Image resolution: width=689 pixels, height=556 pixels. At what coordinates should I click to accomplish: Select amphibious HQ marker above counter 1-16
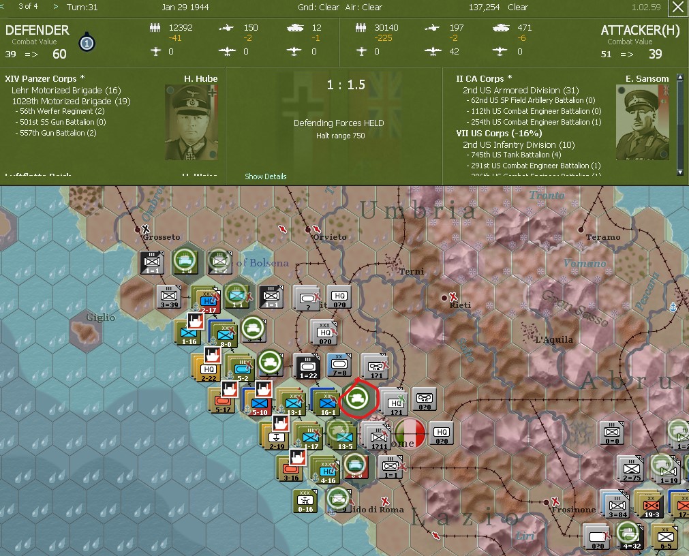pyautogui.click(x=195, y=322)
